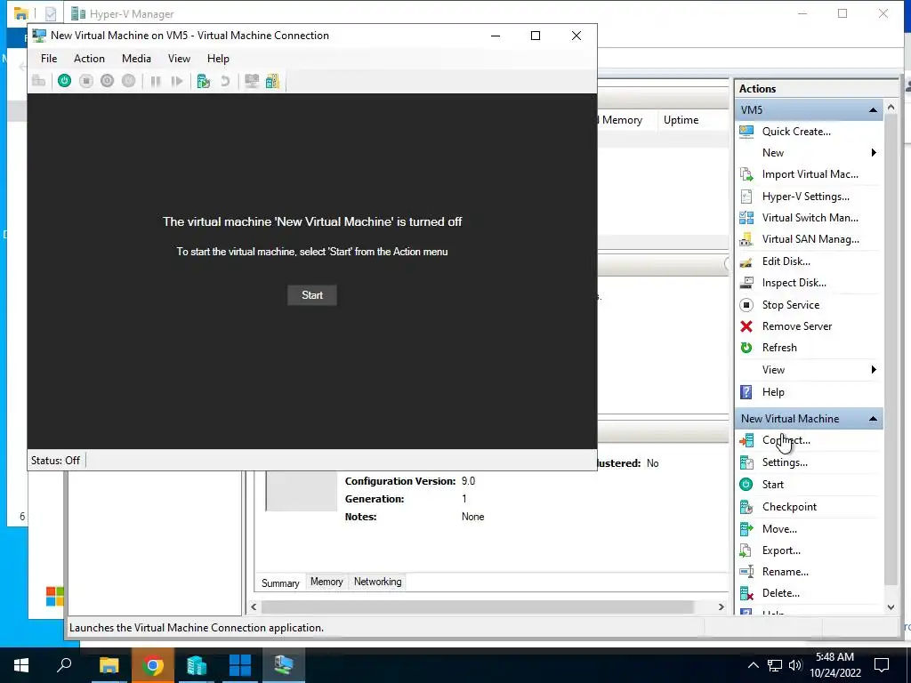Click Refresh in Actions pane
The image size is (911, 683).
coord(779,348)
